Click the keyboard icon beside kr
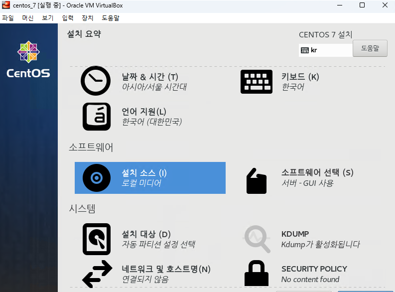The width and height of the screenshot is (395, 292). 304,50
